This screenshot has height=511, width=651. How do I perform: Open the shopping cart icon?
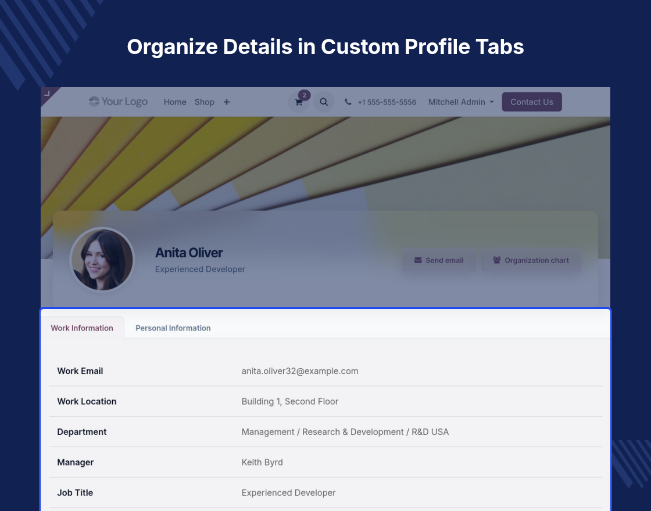click(x=299, y=102)
